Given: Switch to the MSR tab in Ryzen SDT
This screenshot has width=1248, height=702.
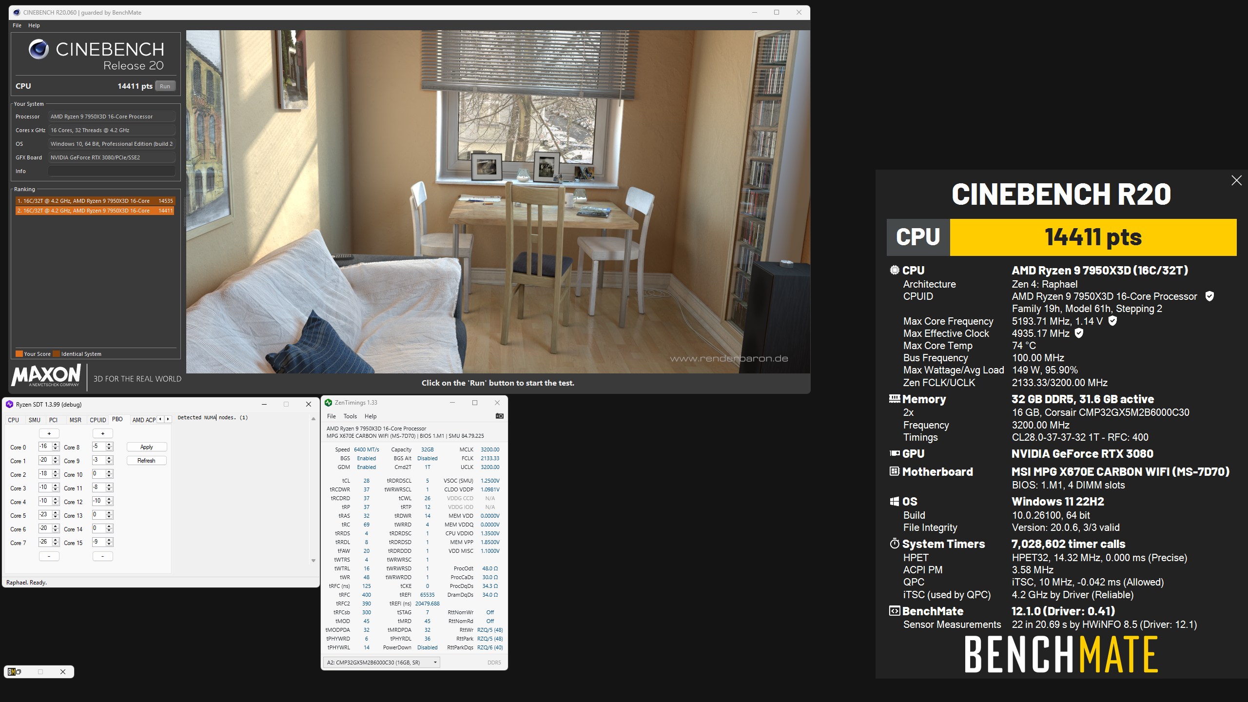Looking at the screenshot, I should tap(76, 420).
